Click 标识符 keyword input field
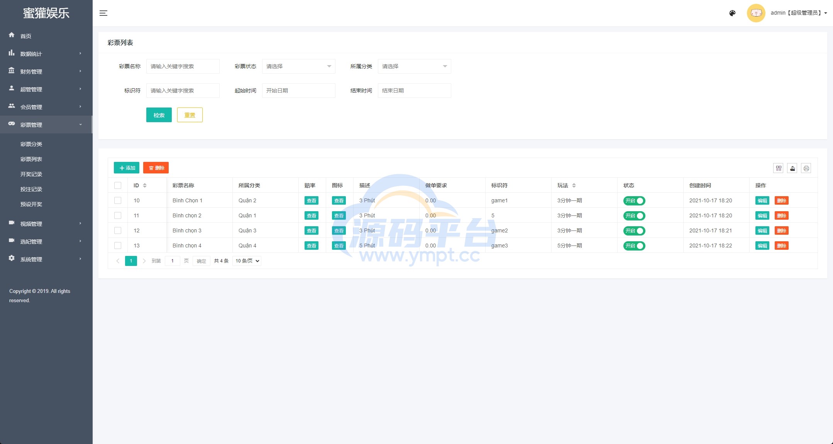The height and width of the screenshot is (444, 833). [183, 91]
